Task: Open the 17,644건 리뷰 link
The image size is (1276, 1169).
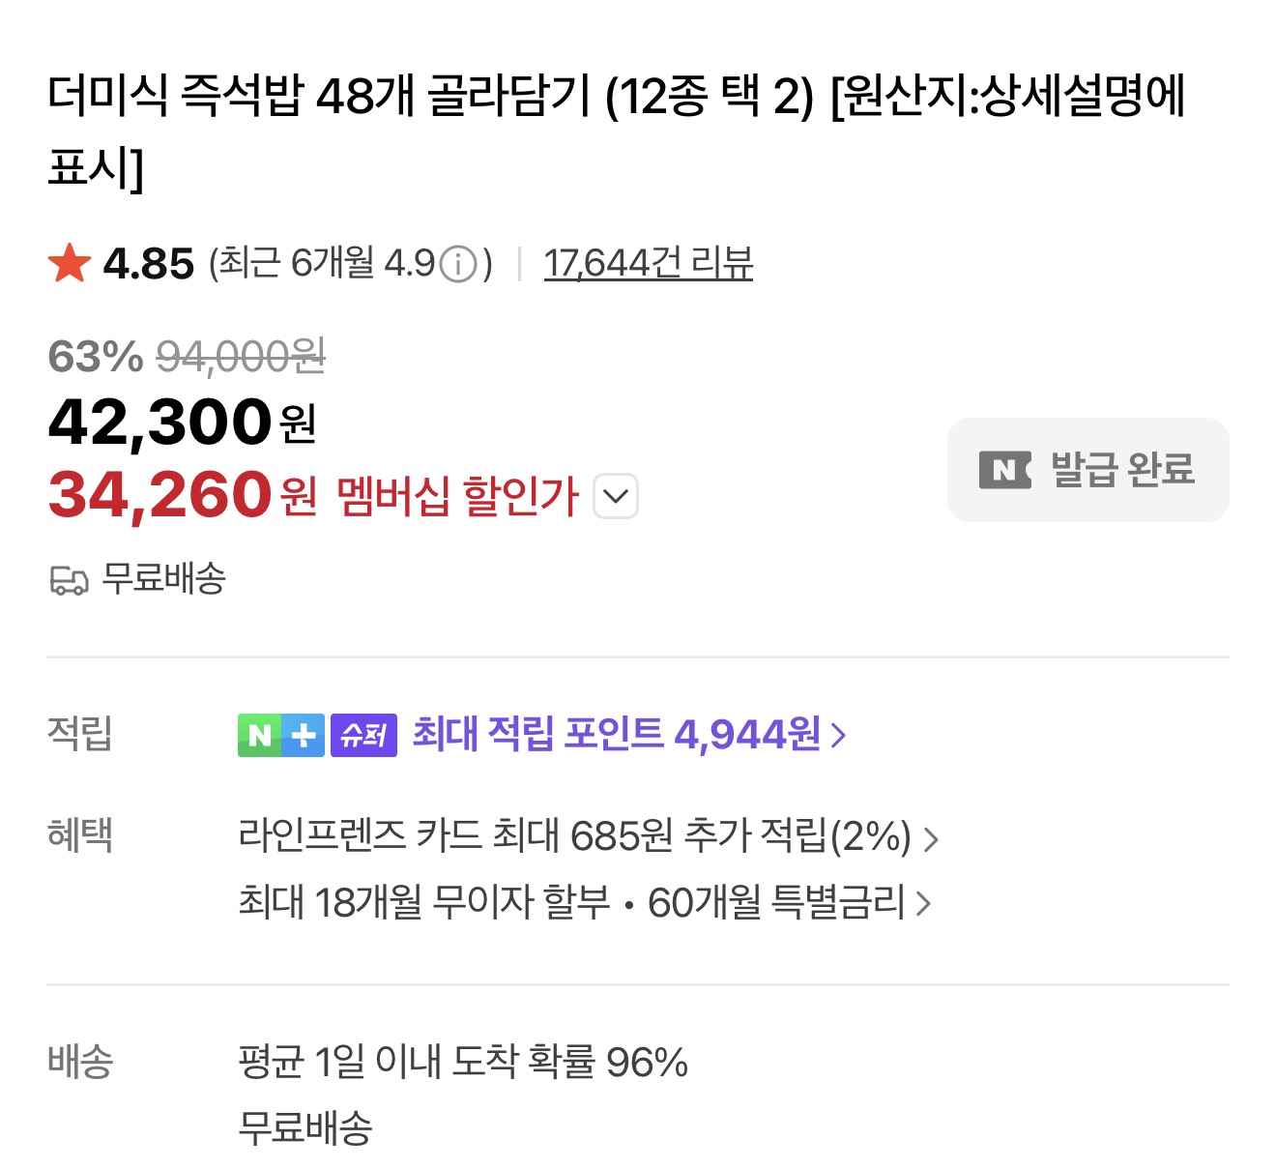Action: coord(648,263)
